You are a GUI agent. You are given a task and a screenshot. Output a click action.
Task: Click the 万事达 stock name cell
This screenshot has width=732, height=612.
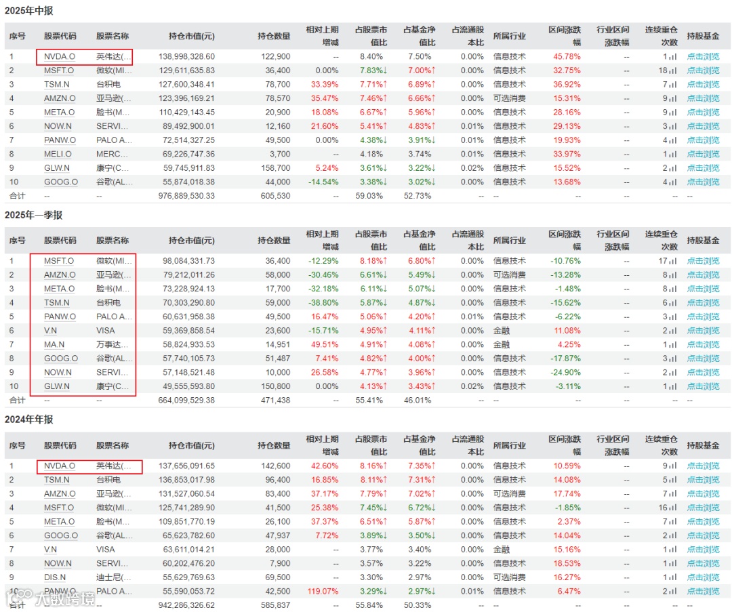pos(112,344)
